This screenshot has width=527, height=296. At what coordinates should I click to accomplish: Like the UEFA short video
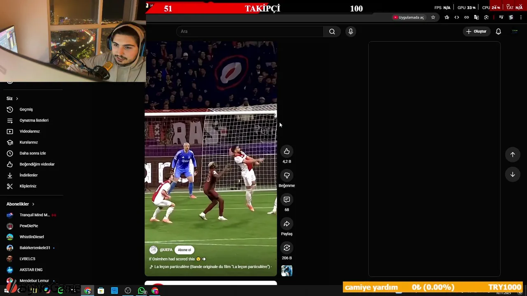click(287, 151)
